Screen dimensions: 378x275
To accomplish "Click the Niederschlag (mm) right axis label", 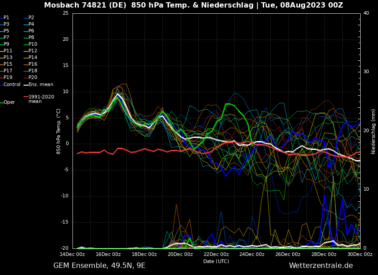I will click(374, 131).
